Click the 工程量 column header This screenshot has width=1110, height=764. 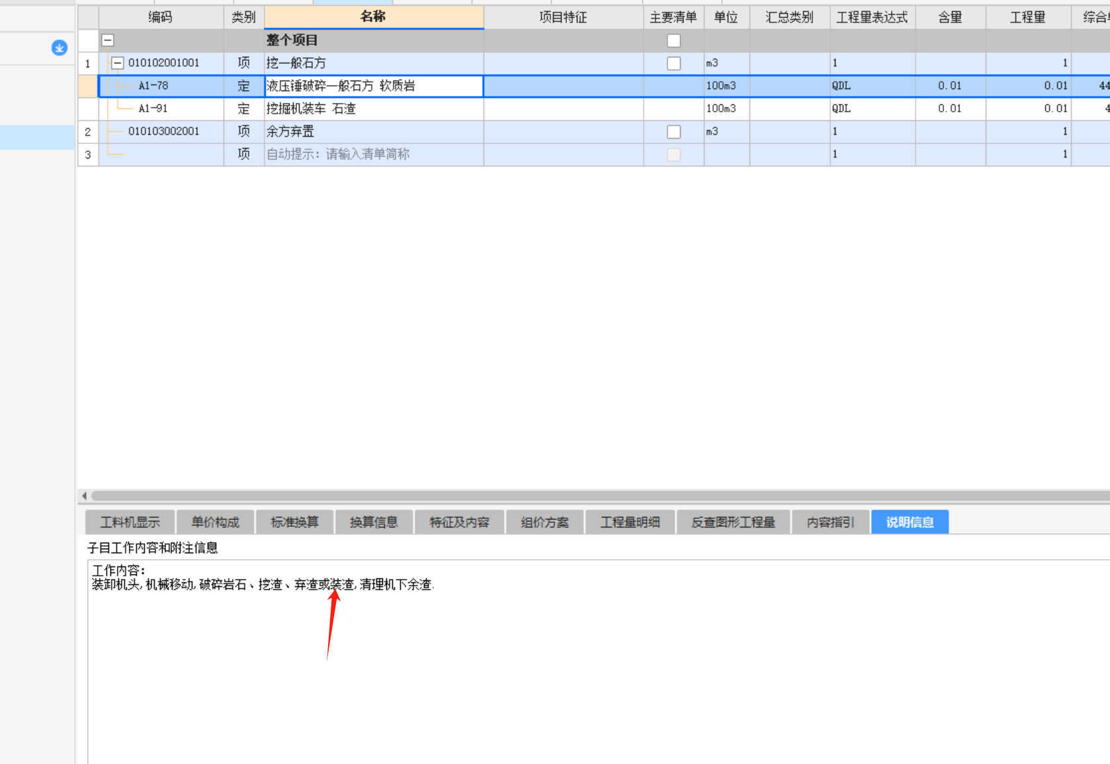pyautogui.click(x=1028, y=17)
